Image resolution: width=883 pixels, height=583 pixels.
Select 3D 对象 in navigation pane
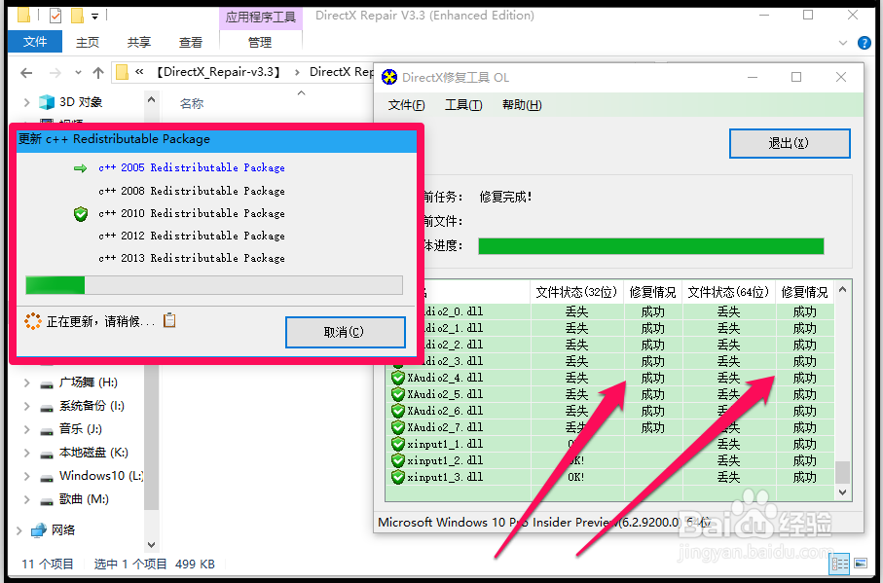81,102
